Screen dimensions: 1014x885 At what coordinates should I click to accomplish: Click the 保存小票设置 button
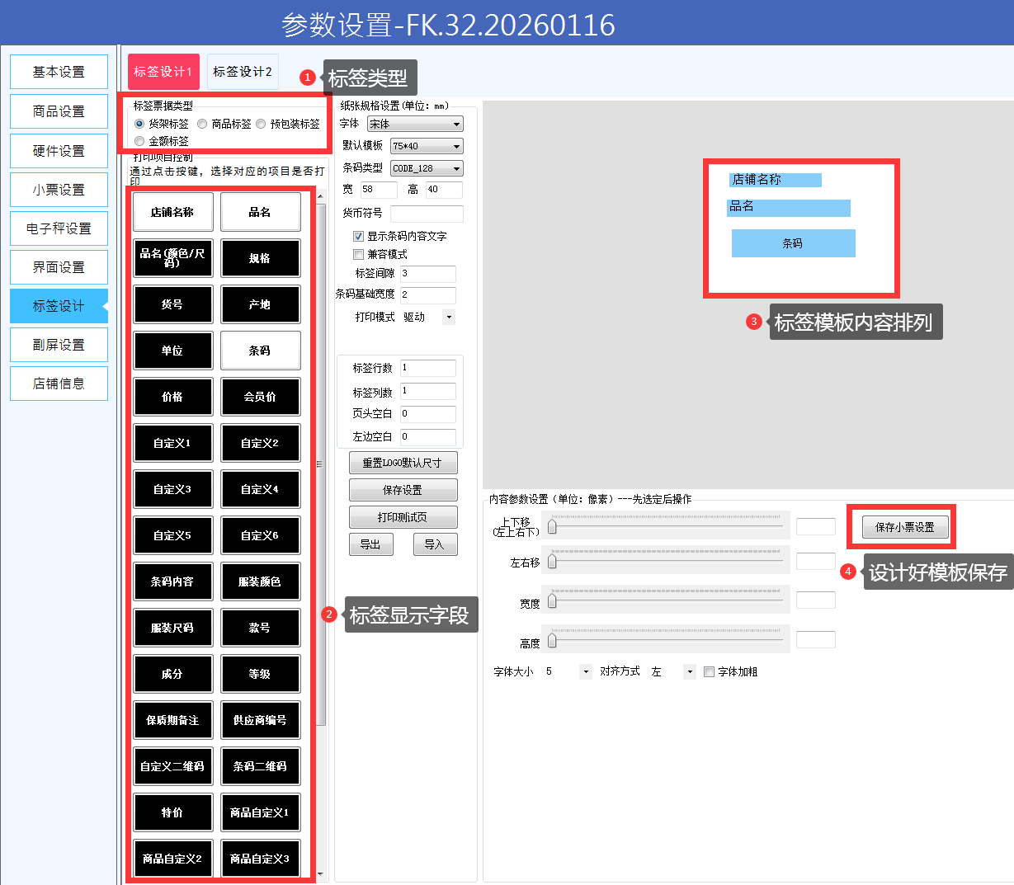(904, 527)
